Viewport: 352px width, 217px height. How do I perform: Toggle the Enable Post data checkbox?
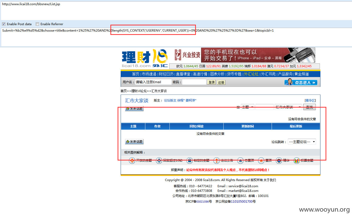(4, 24)
